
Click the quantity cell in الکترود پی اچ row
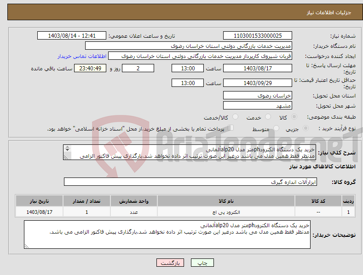coord(86,212)
